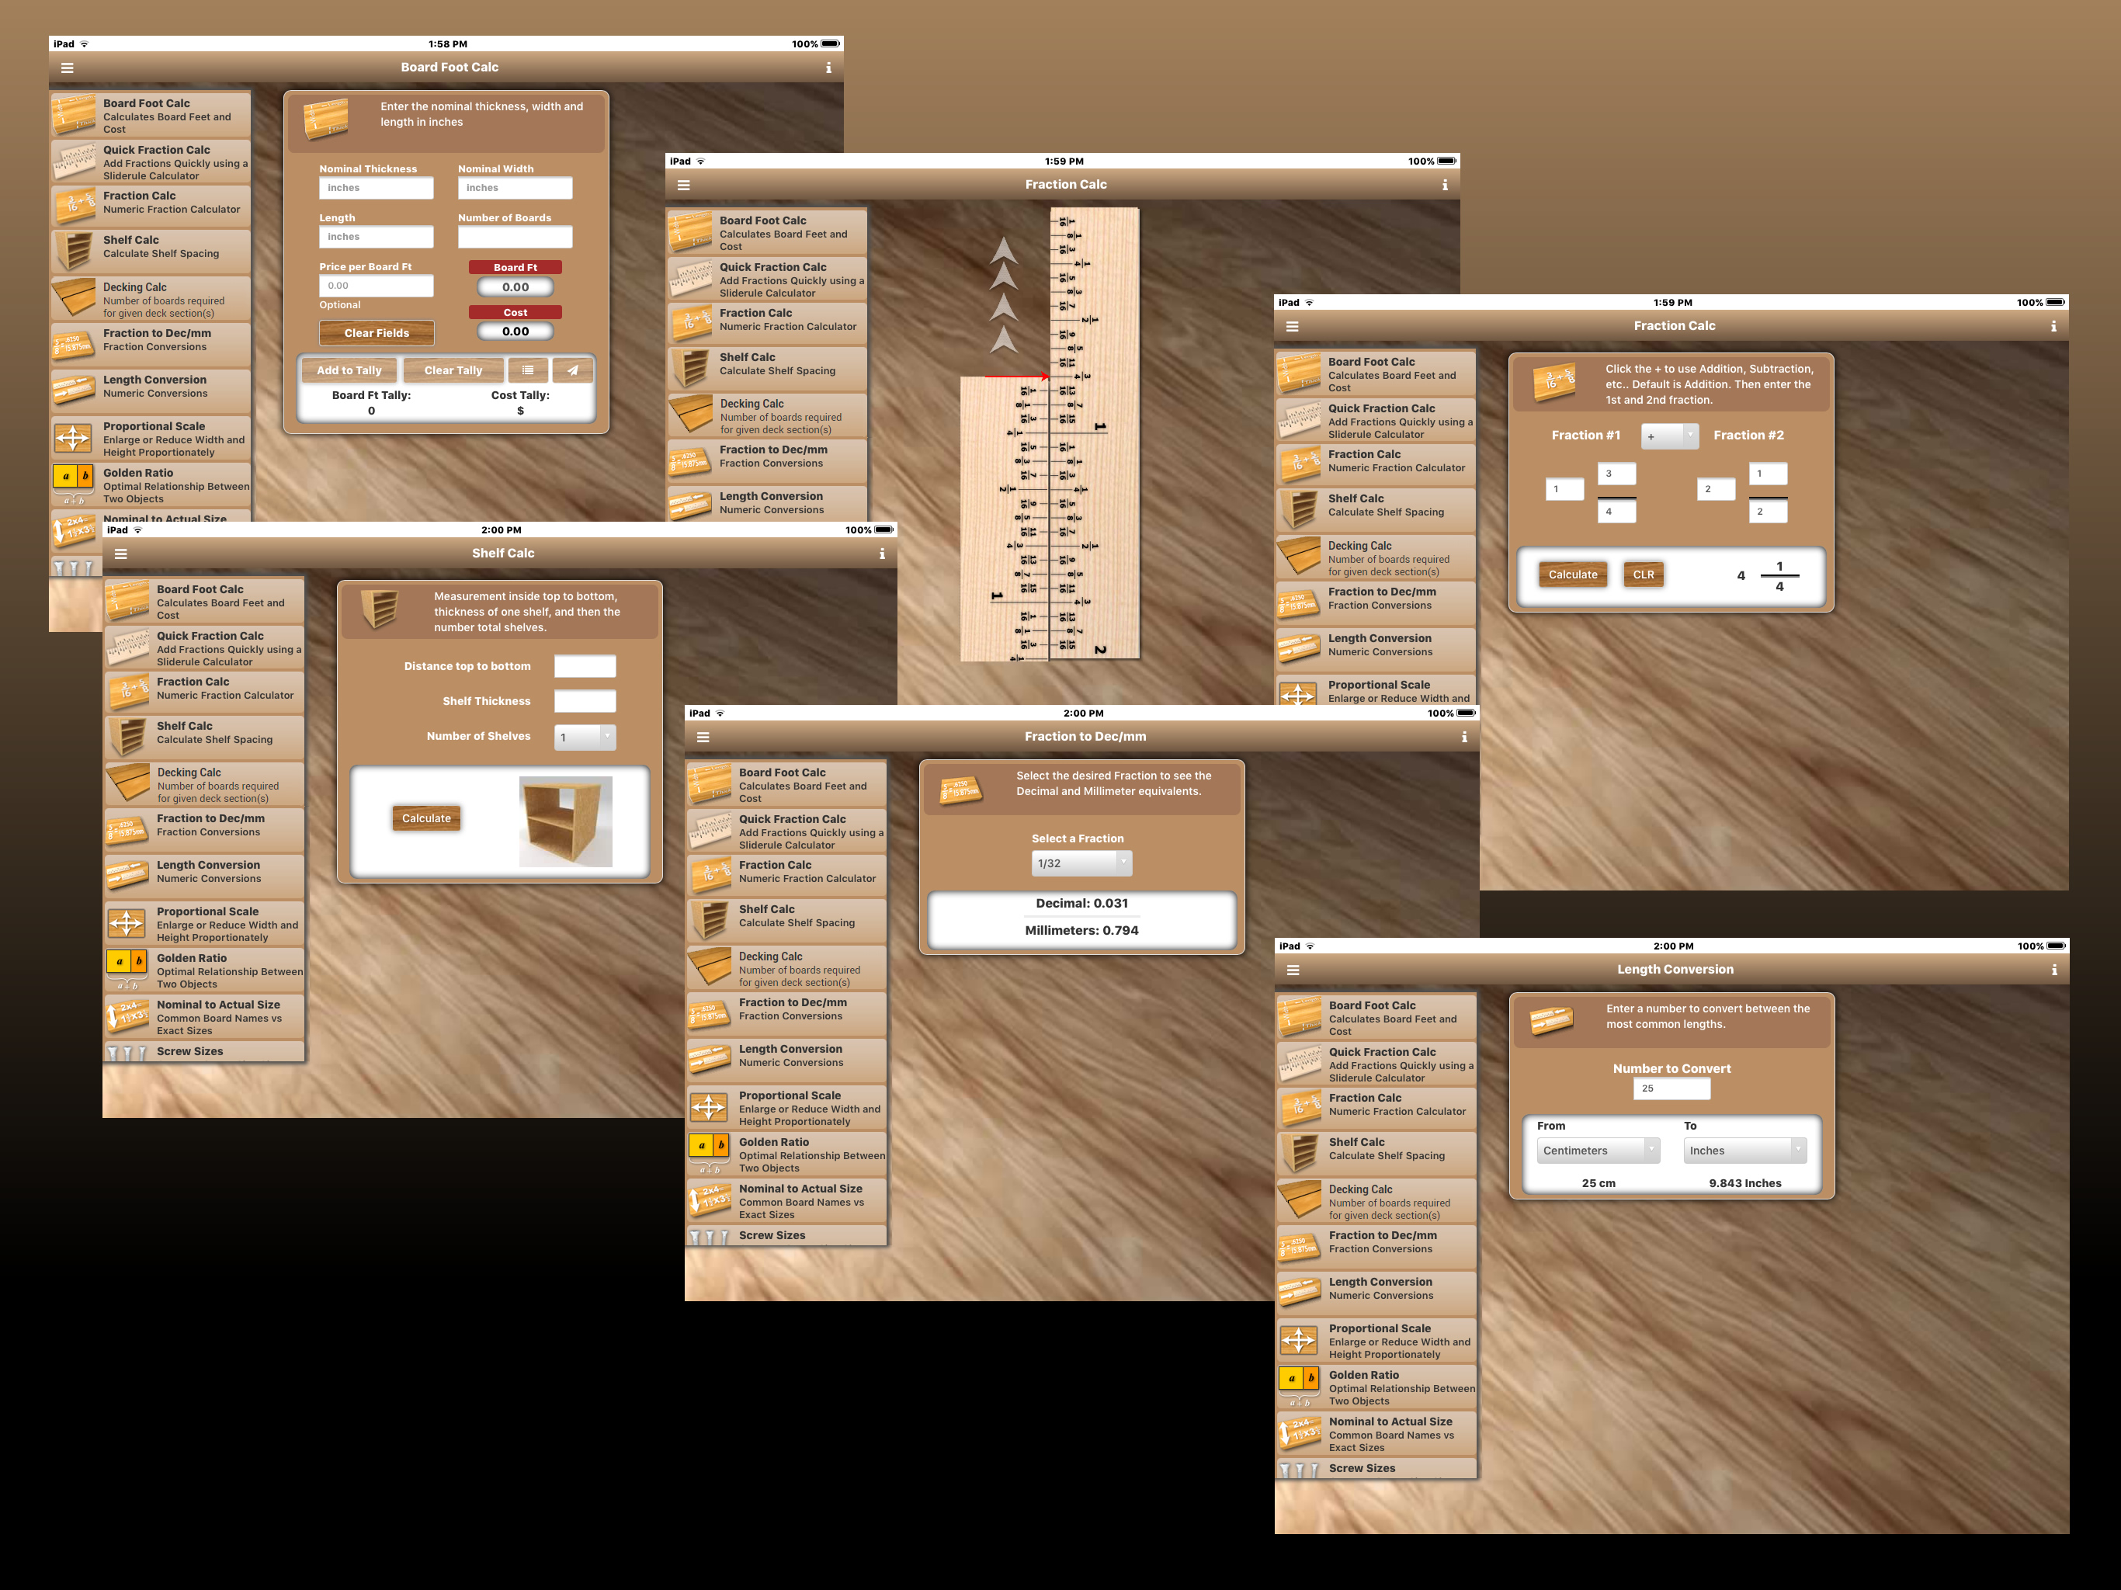Open the operator dropdown between Fraction #1 and #2
Image resolution: width=2121 pixels, height=1590 pixels.
[1669, 436]
